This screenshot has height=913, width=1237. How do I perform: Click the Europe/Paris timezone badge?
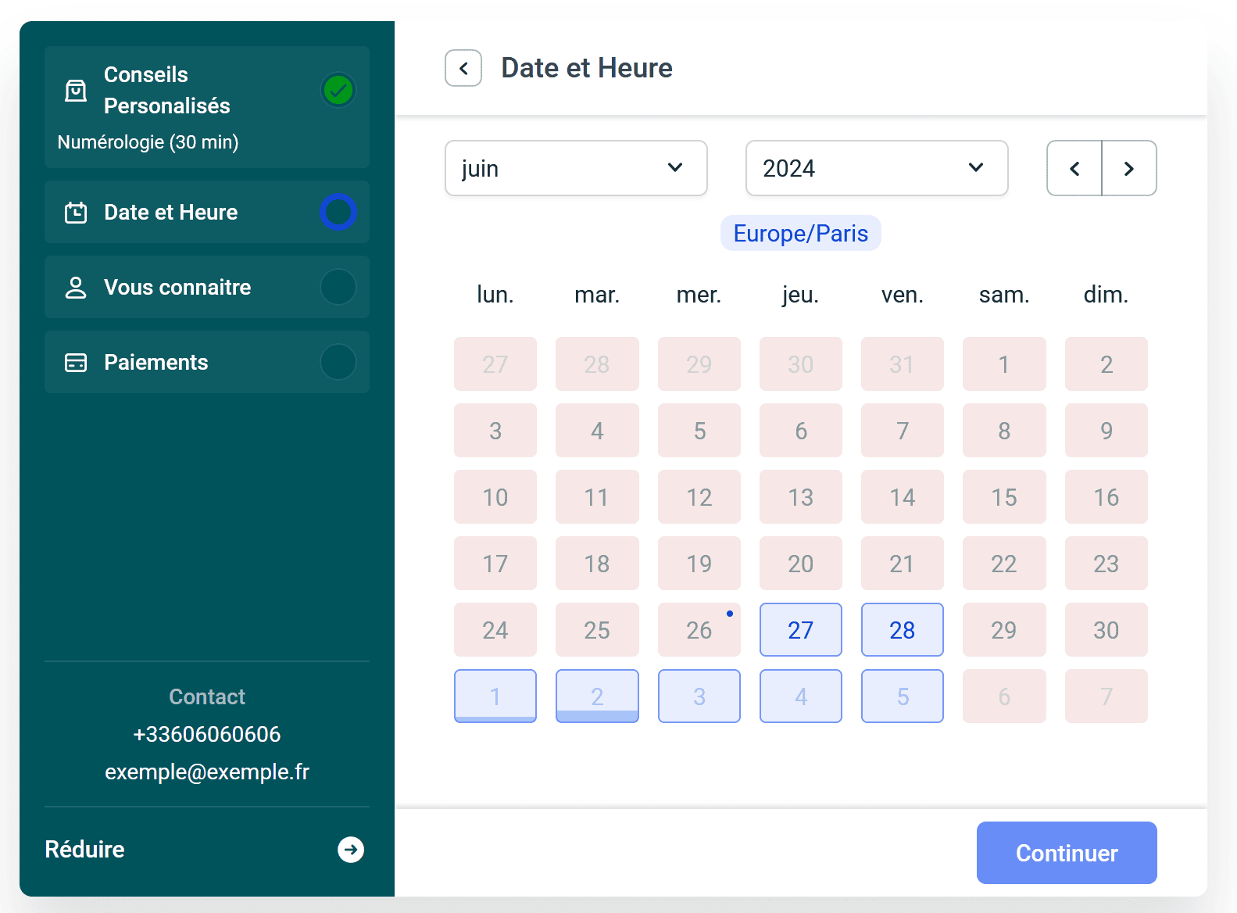[801, 233]
